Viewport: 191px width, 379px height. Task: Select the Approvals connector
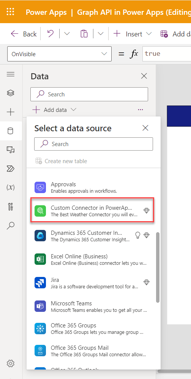pos(93,187)
